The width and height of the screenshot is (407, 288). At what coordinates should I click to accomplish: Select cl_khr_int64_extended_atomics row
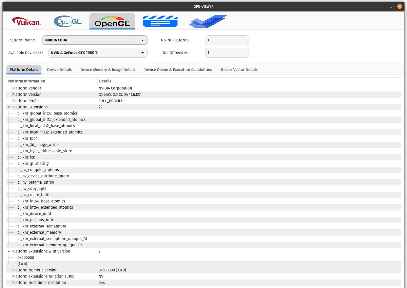(203, 207)
